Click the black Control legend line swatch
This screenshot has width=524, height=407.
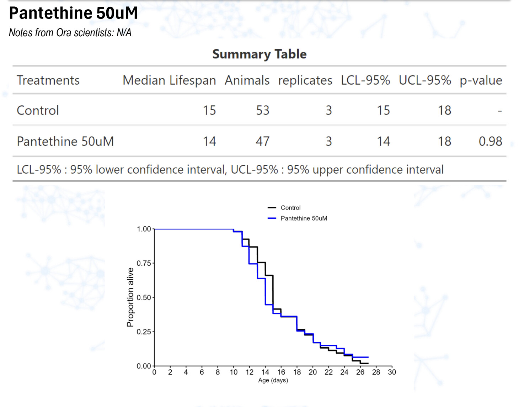tap(272, 208)
